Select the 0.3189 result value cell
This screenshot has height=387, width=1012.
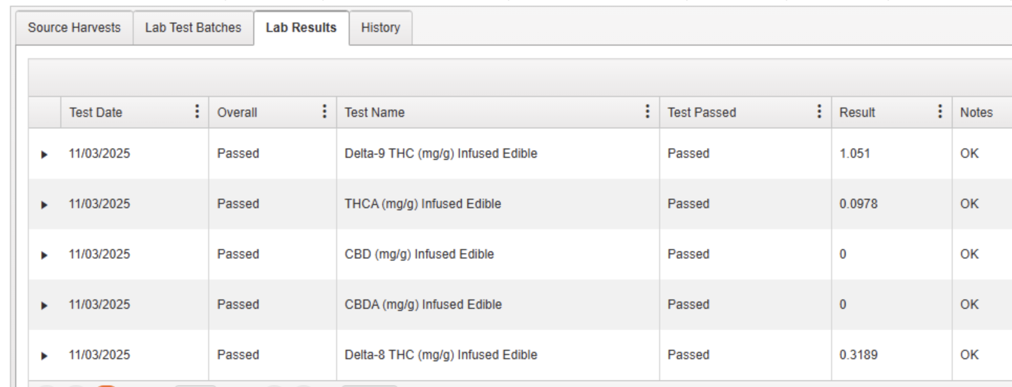858,355
